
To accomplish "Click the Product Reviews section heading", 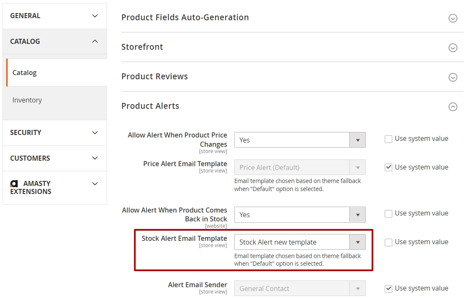I will coord(155,76).
